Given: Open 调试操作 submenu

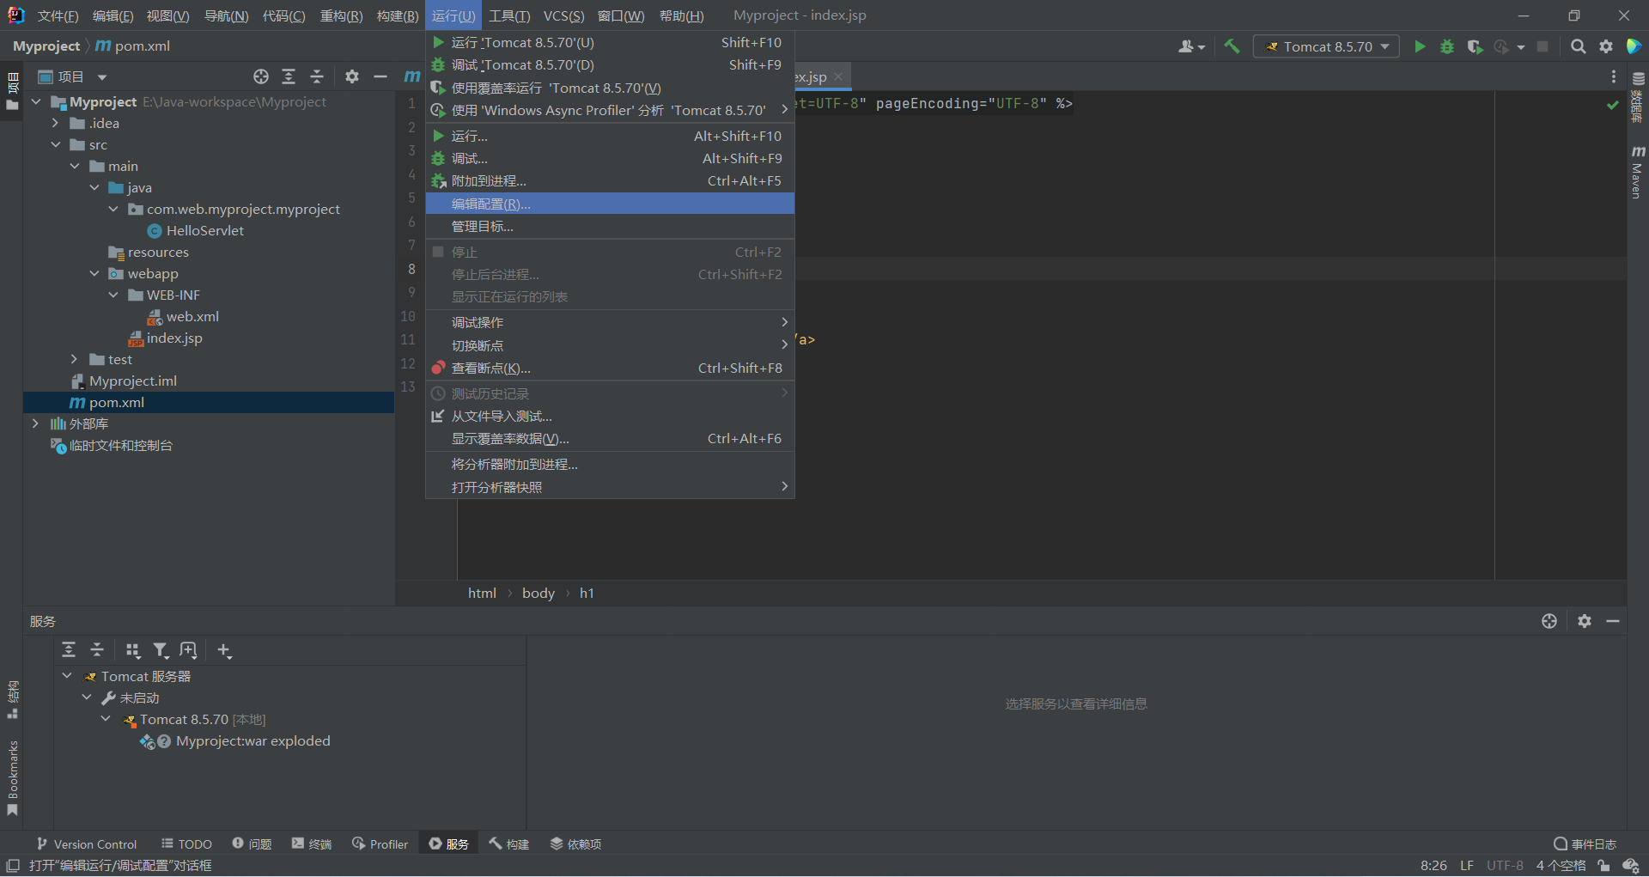Looking at the screenshot, I should click(610, 322).
